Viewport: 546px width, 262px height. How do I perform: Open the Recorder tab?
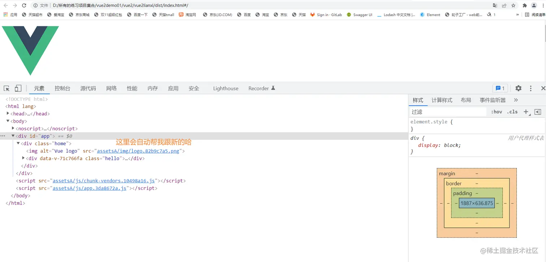pos(262,88)
